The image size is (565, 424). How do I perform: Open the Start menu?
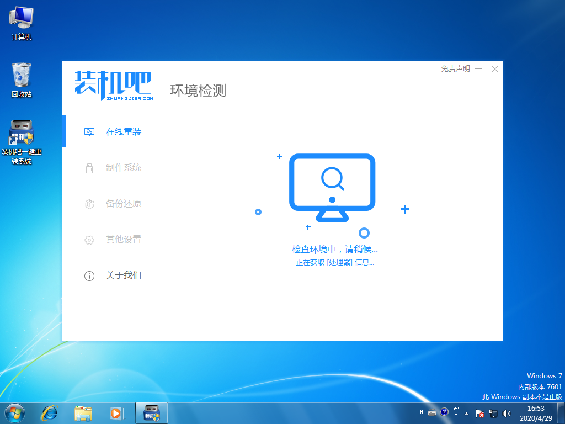point(14,412)
